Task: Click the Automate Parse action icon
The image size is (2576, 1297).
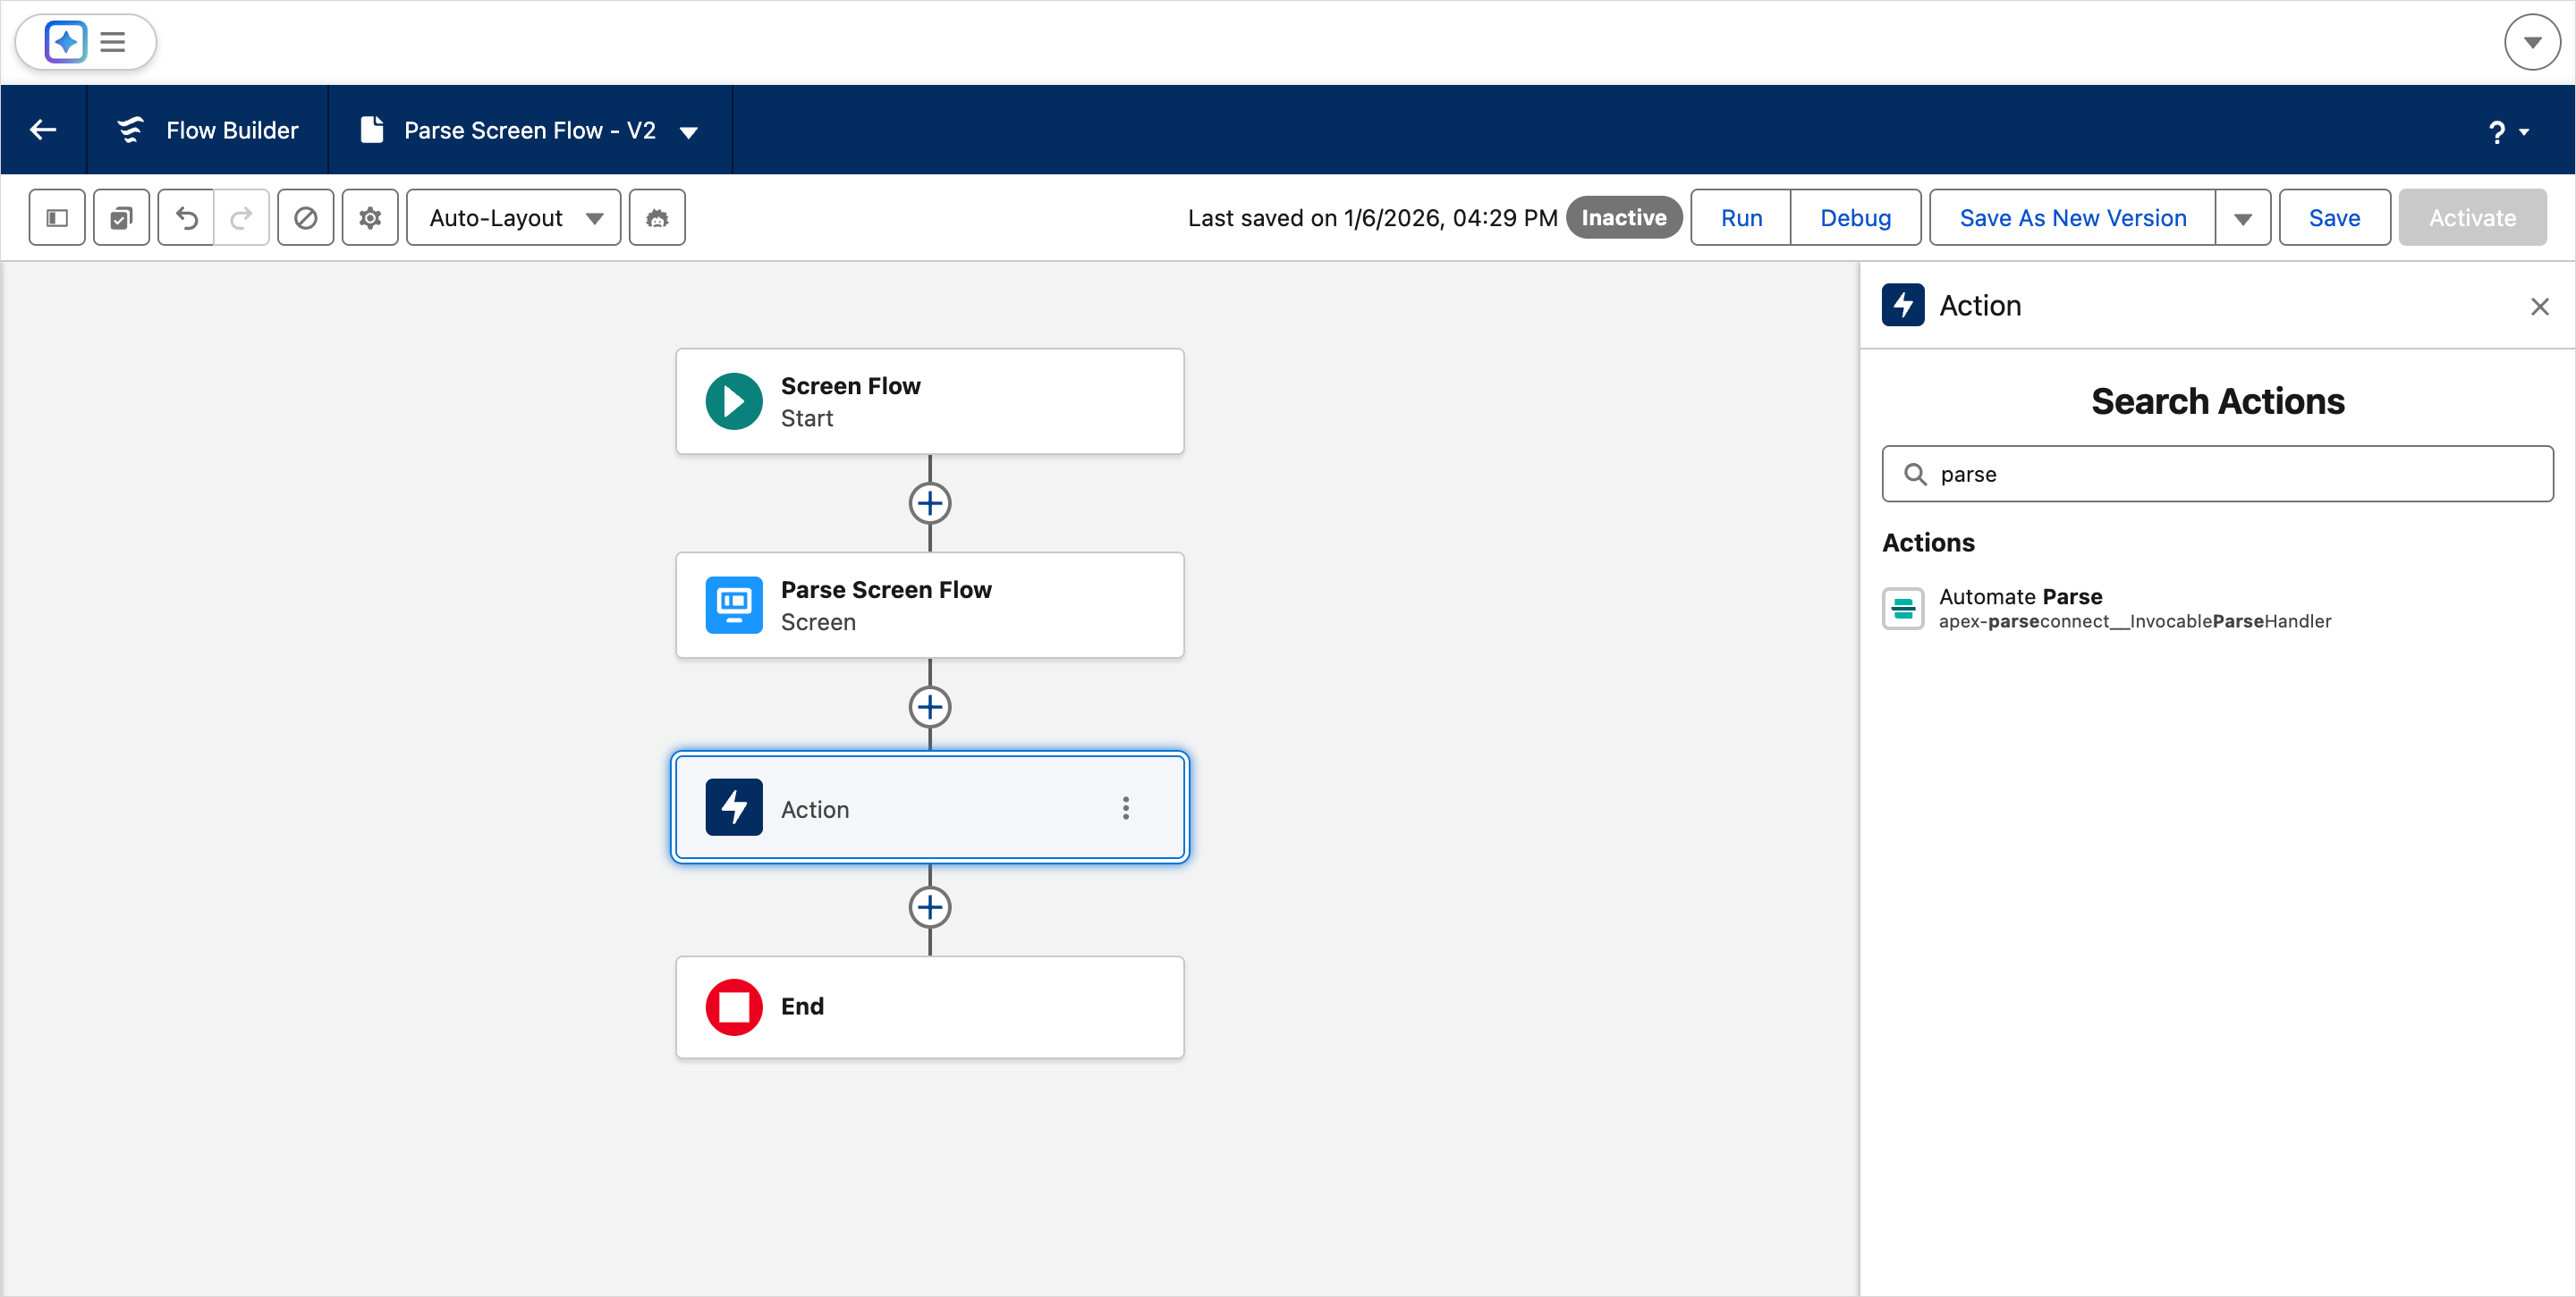Action: [x=1903, y=609]
